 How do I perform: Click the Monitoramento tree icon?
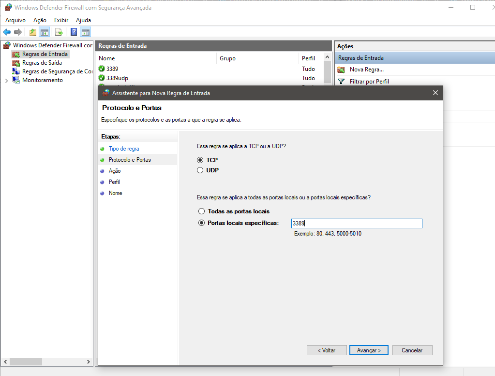(16, 80)
